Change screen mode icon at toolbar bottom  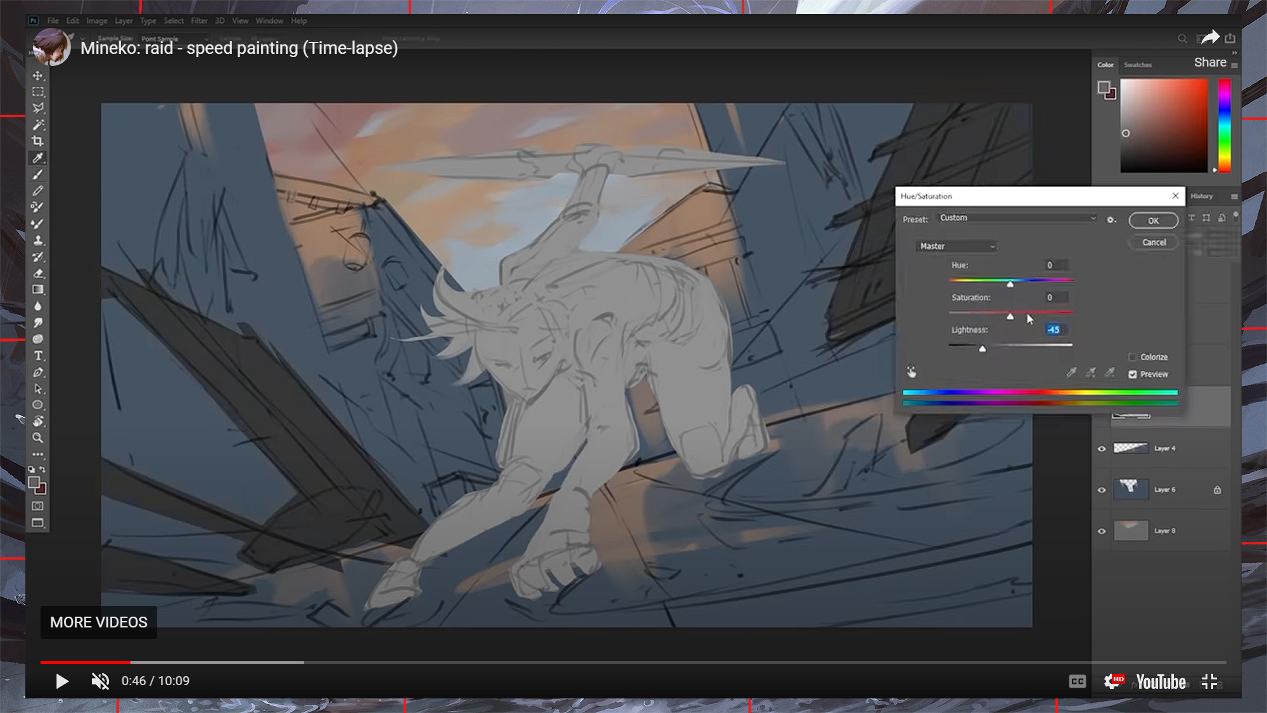pyautogui.click(x=38, y=523)
